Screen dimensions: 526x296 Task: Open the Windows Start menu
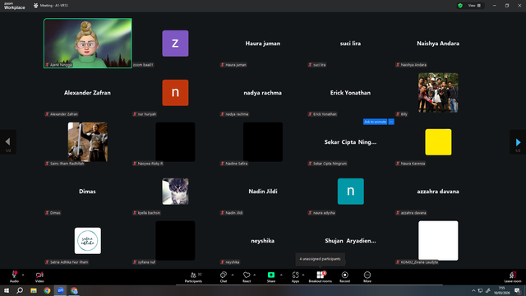[x=7, y=290]
